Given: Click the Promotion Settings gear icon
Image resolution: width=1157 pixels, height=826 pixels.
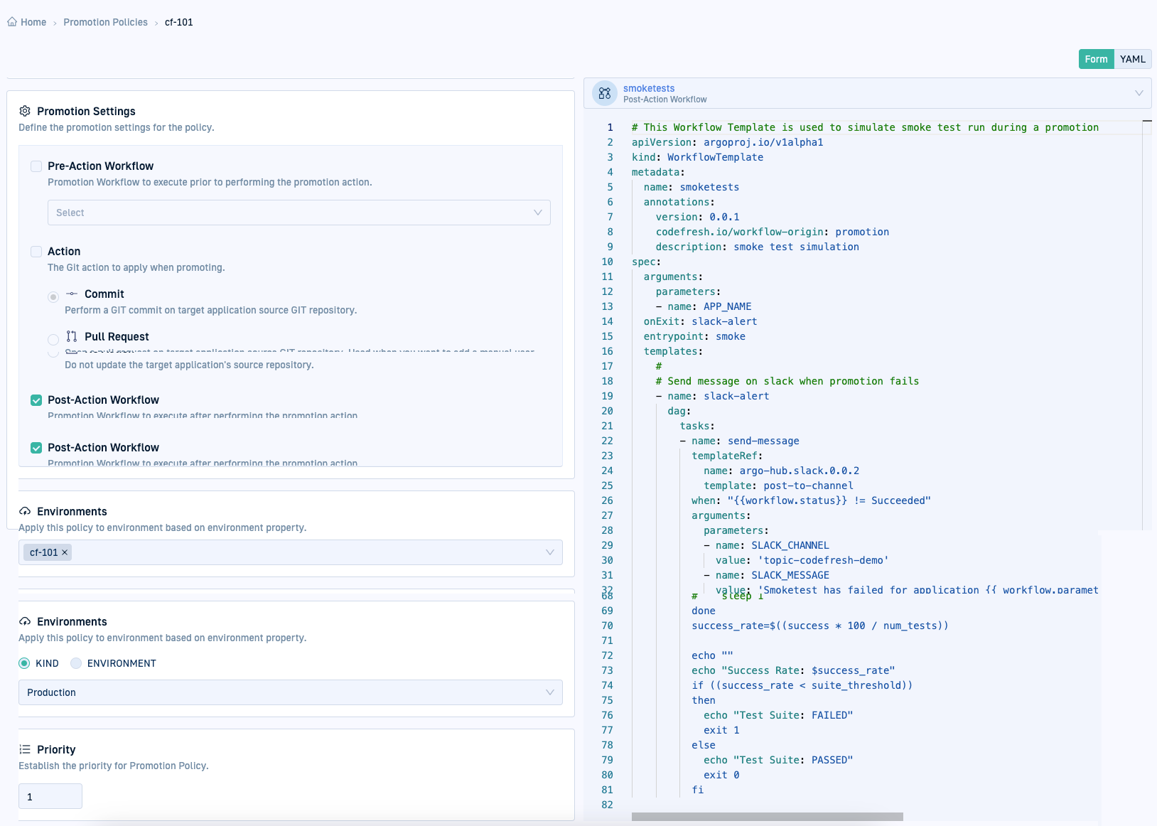Looking at the screenshot, I should pyautogui.click(x=25, y=111).
